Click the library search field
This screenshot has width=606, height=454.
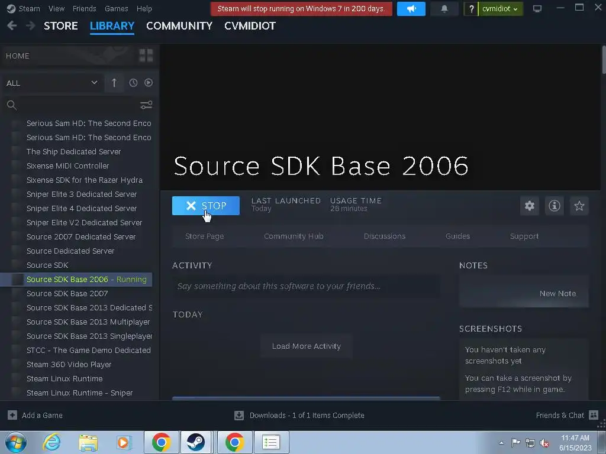click(x=78, y=105)
